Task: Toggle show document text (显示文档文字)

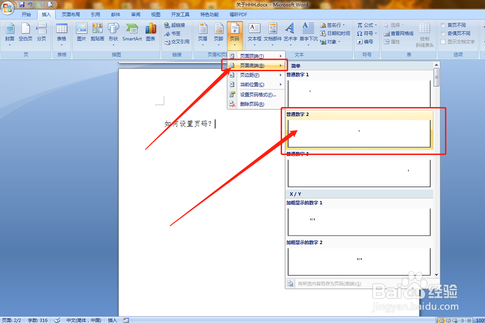Action: tap(458, 42)
